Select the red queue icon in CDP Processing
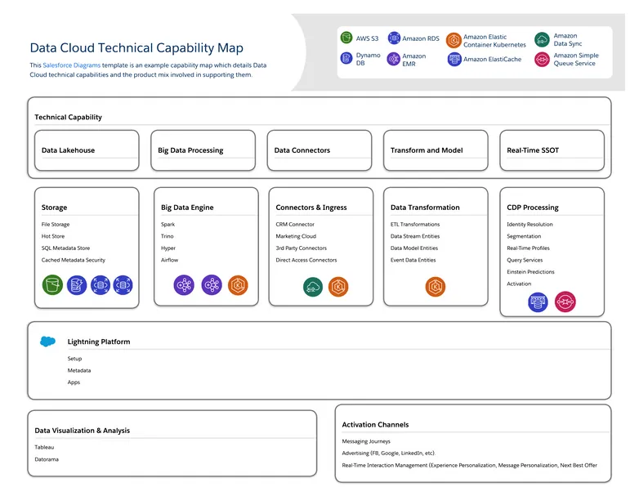 point(565,302)
